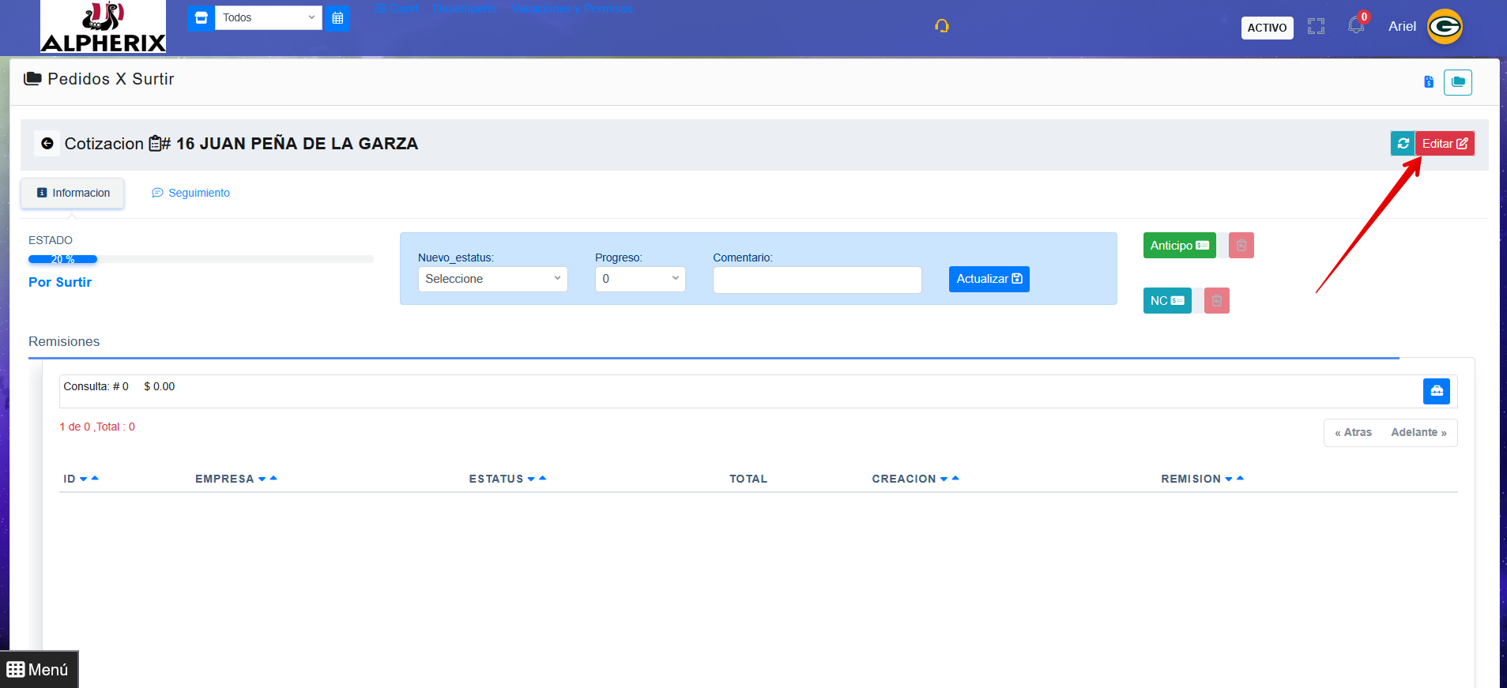
Task: Click the back arrow beside Cotizacion
Action: click(x=47, y=143)
